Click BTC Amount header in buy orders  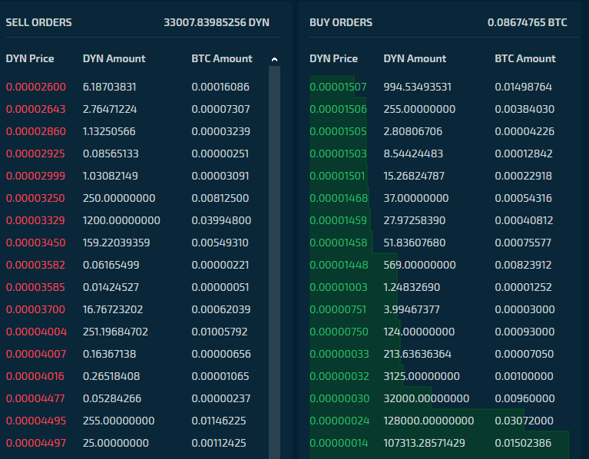pyautogui.click(x=525, y=58)
